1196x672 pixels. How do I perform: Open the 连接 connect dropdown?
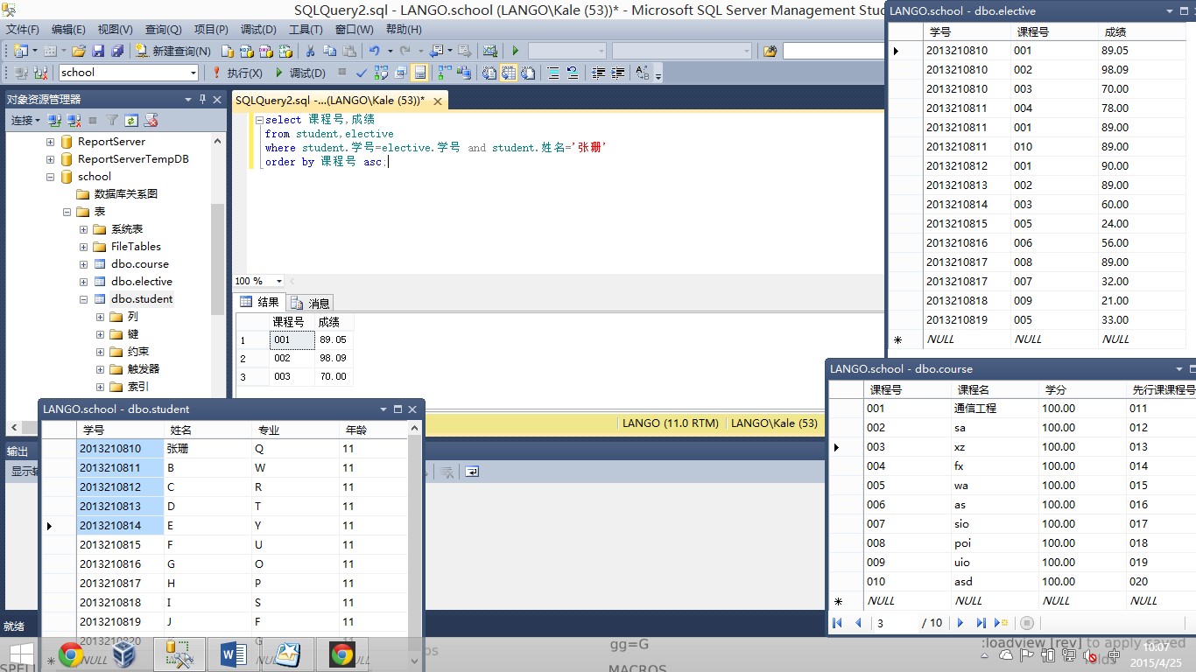[x=25, y=120]
